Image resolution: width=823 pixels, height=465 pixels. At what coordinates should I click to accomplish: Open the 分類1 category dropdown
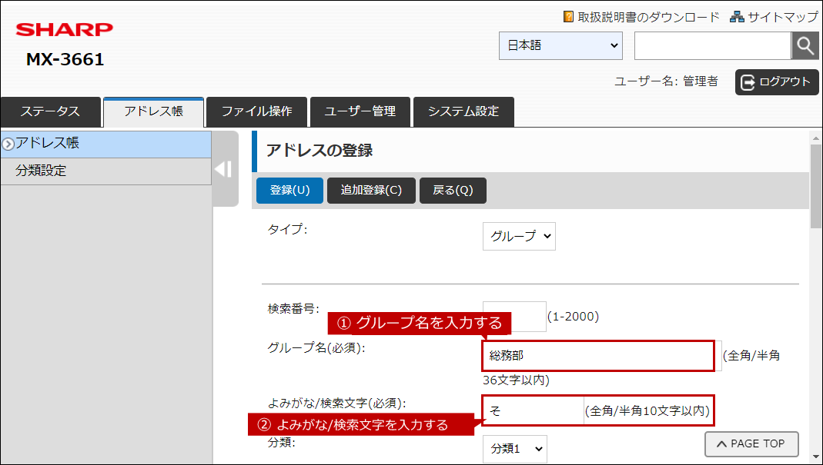(515, 449)
